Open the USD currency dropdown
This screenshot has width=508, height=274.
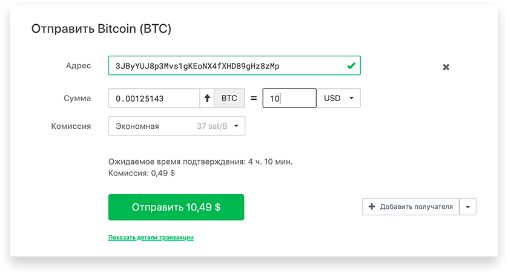coord(338,98)
